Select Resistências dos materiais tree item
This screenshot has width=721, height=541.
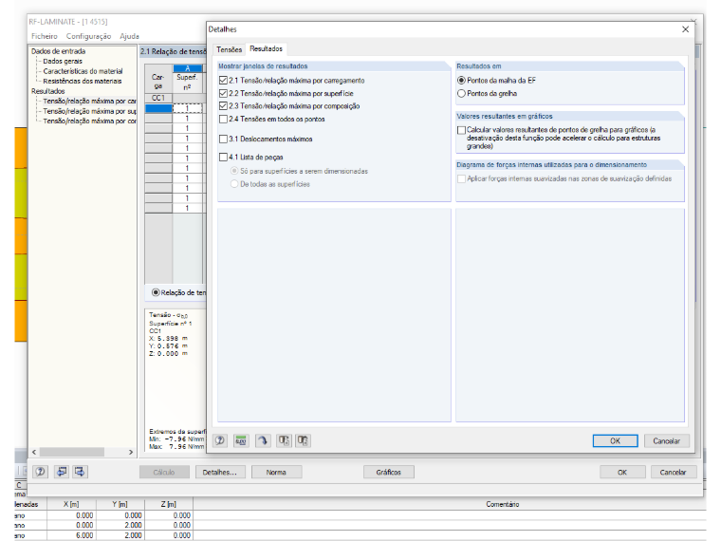pos(83,81)
